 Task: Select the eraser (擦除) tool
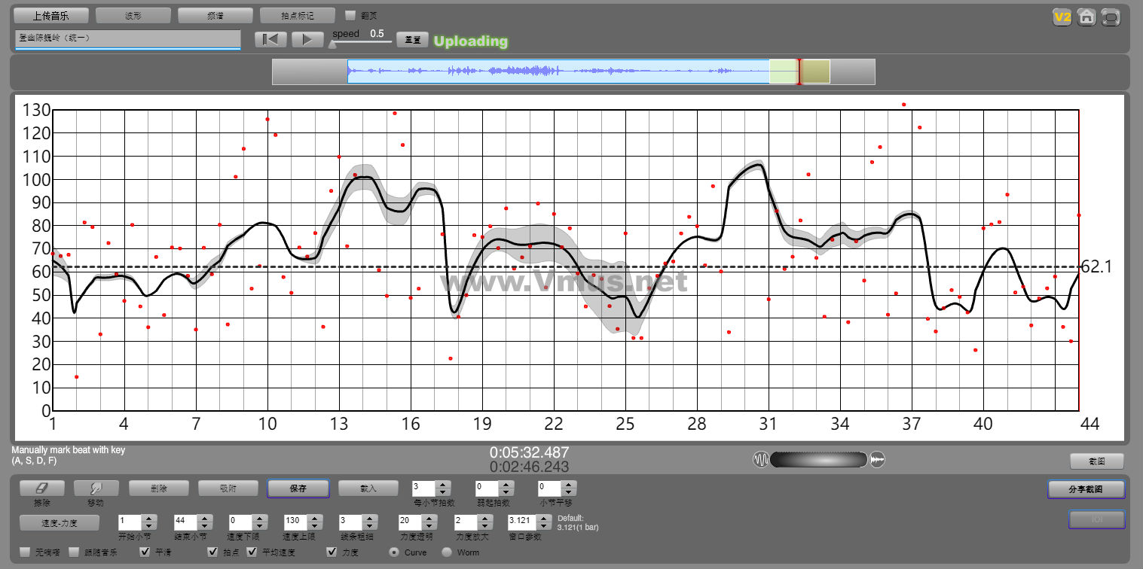pyautogui.click(x=42, y=488)
